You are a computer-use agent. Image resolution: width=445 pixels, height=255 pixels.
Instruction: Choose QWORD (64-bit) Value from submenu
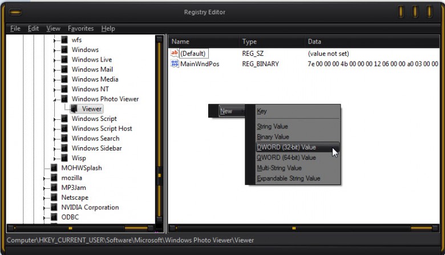click(297, 157)
